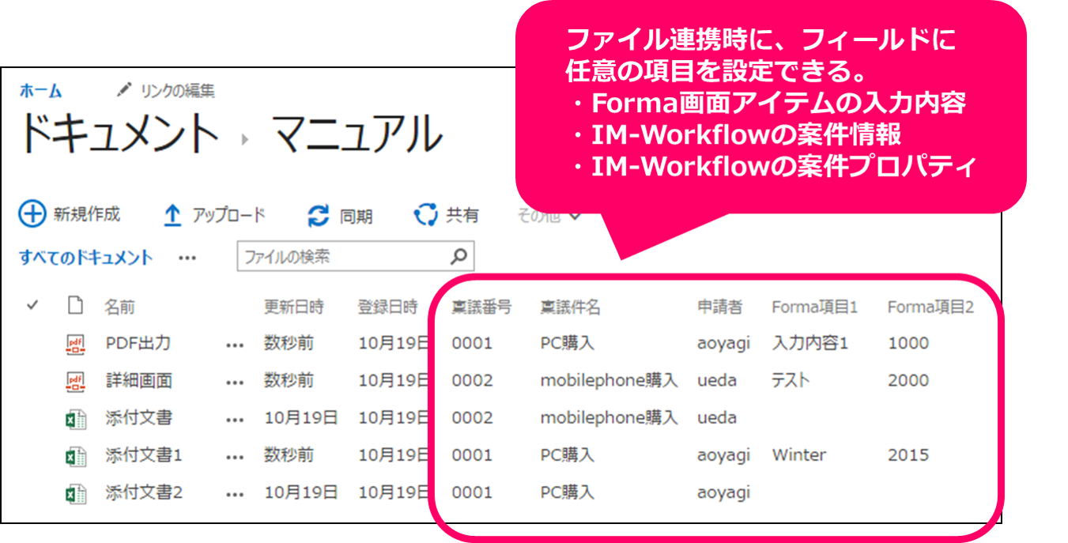Image resolution: width=1068 pixels, height=543 pixels.
Task: Sort by the 更新日時 column header
Action: [x=294, y=307]
